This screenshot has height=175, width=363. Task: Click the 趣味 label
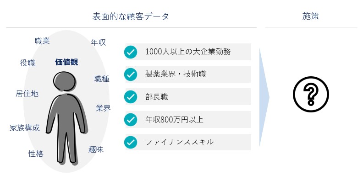pos(96,149)
